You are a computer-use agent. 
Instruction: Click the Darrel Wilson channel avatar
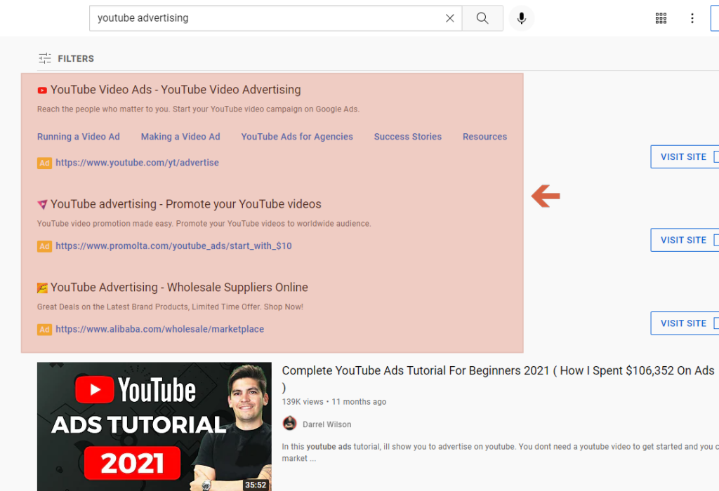(289, 423)
